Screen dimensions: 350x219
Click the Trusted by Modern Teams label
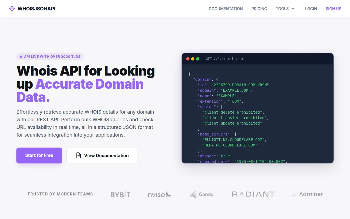(x=60, y=194)
